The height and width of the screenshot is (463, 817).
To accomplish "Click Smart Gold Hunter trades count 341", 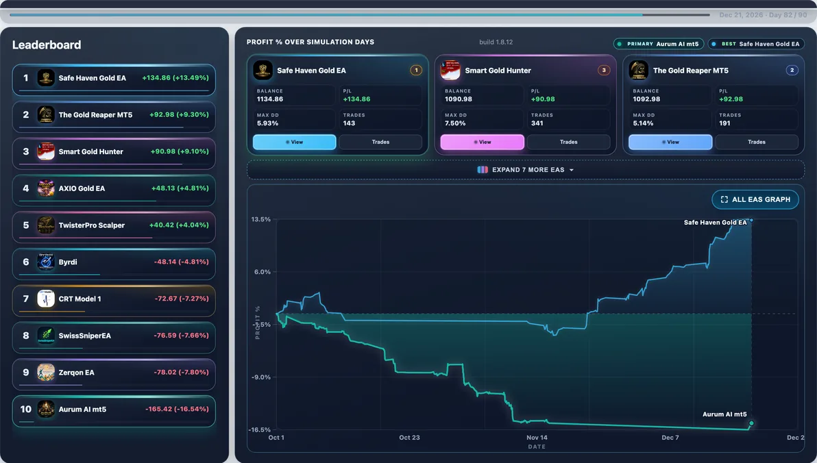I will tap(537, 123).
